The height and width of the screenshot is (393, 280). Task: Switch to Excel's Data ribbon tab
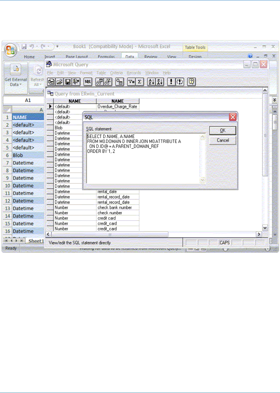coord(130,56)
